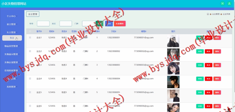
Task: Focus the 门牌 search input field
Action: point(88,24)
